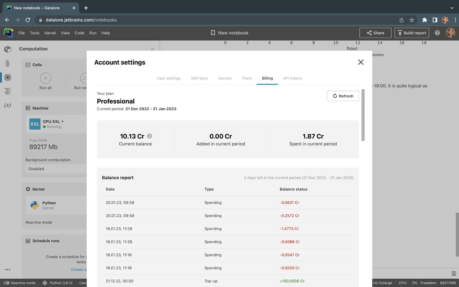Image resolution: width=459 pixels, height=287 pixels.
Task: Click the Share button
Action: (375, 33)
